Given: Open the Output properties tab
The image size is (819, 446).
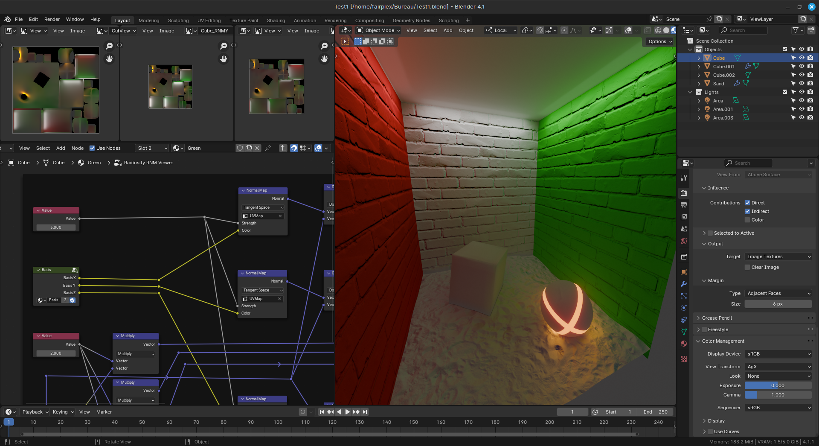Looking at the screenshot, I should [684, 205].
